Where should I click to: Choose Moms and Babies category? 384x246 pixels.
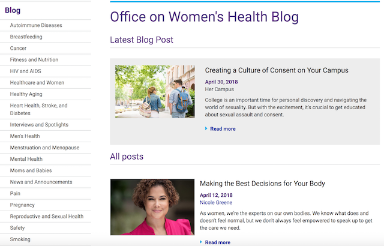point(31,170)
